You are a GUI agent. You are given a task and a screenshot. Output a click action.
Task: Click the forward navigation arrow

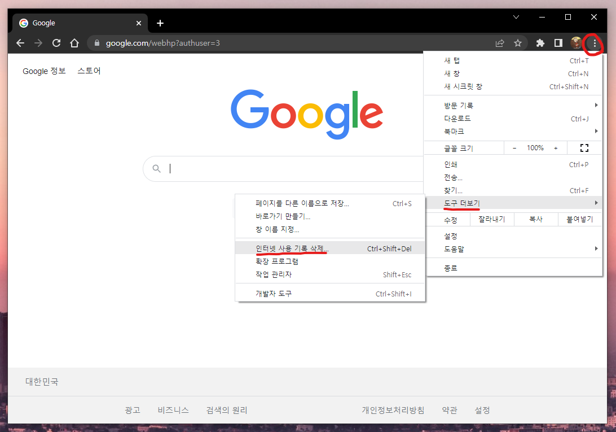38,43
